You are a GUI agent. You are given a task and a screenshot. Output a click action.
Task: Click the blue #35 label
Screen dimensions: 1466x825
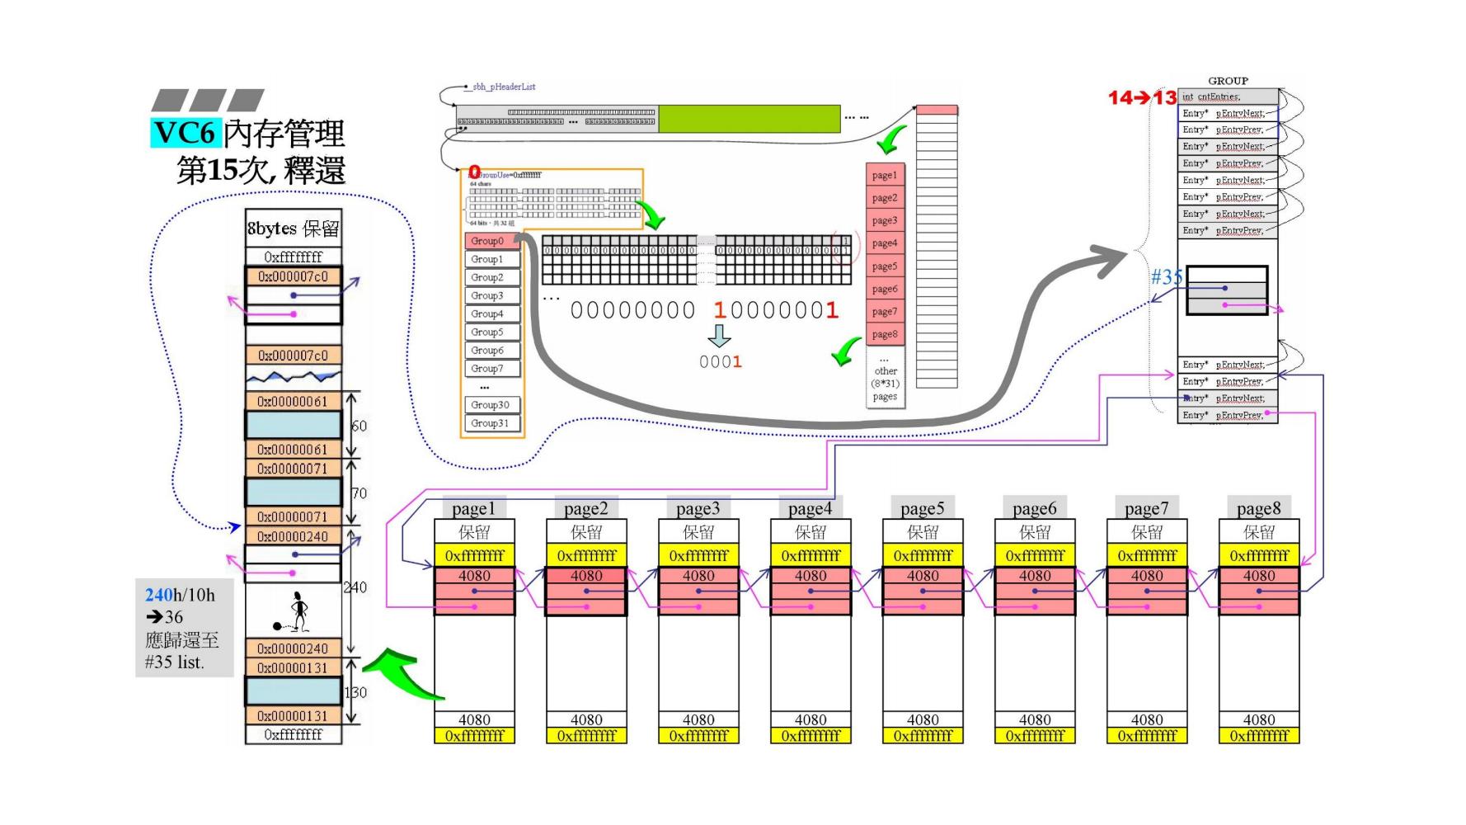(x=1167, y=277)
